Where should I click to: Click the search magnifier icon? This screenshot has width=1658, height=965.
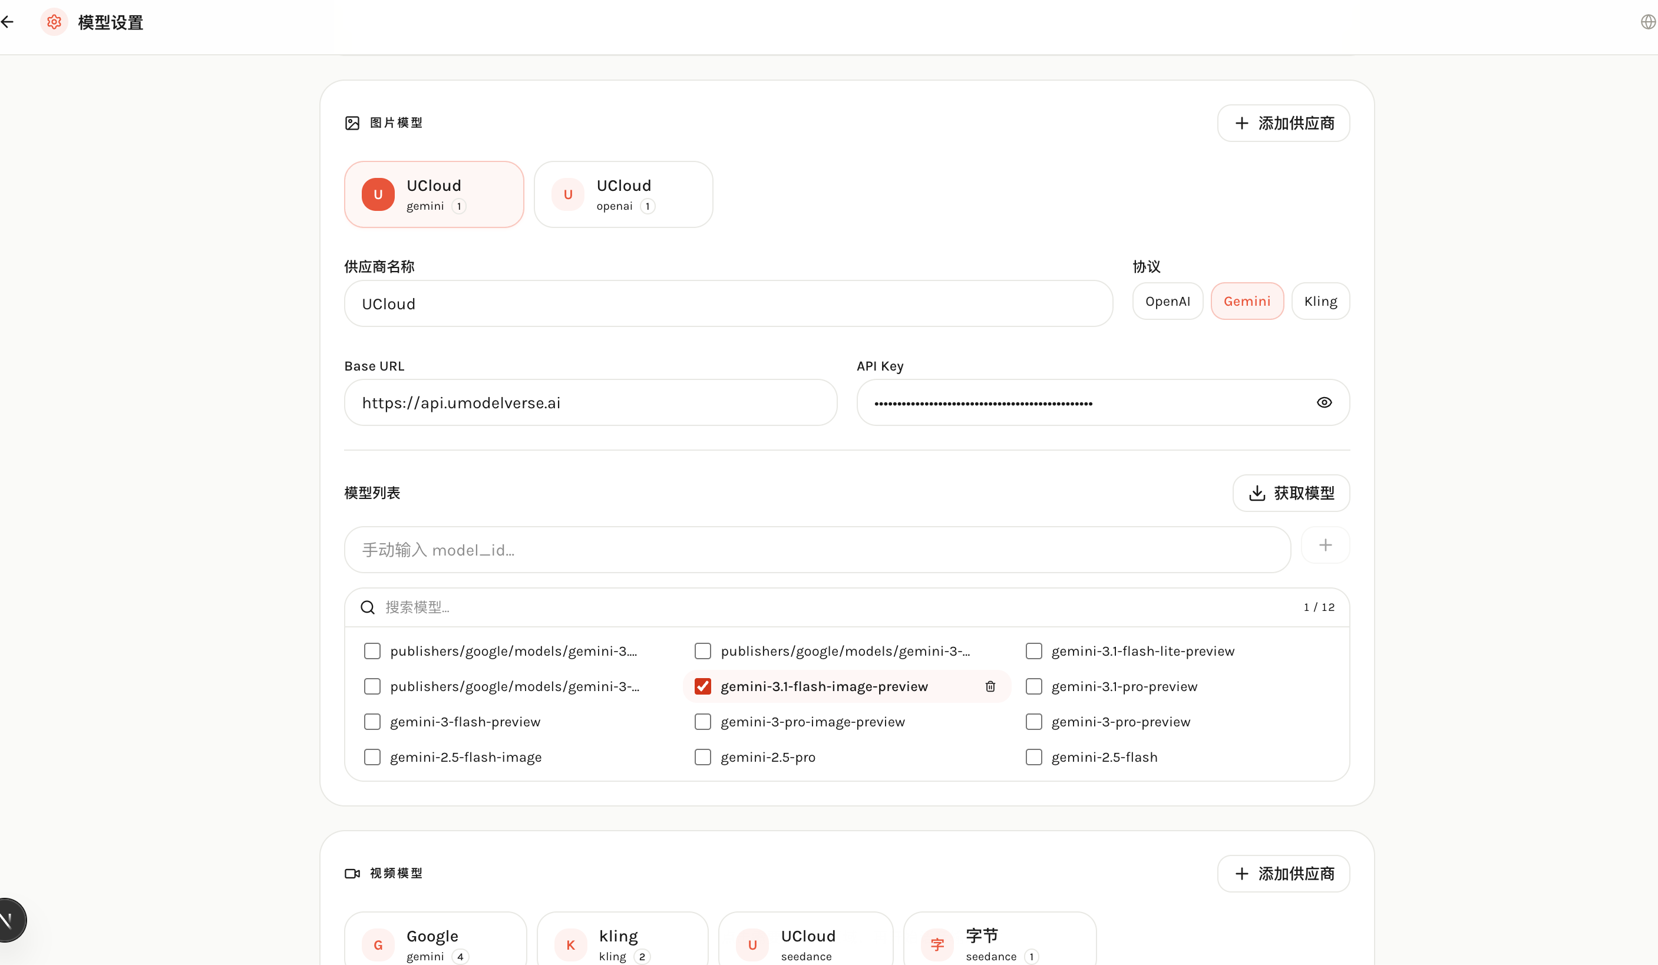point(368,607)
